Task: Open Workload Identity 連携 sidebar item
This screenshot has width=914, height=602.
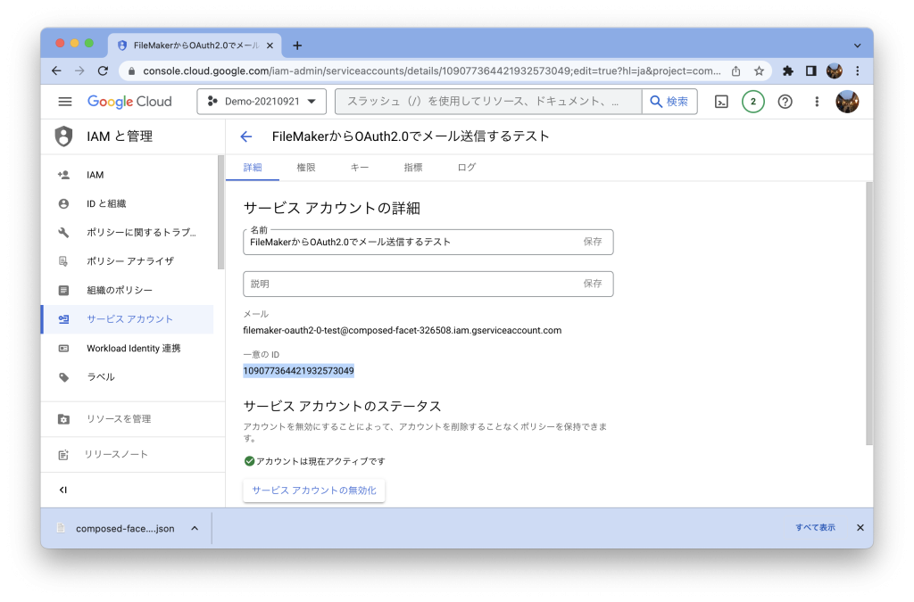Action: click(127, 348)
